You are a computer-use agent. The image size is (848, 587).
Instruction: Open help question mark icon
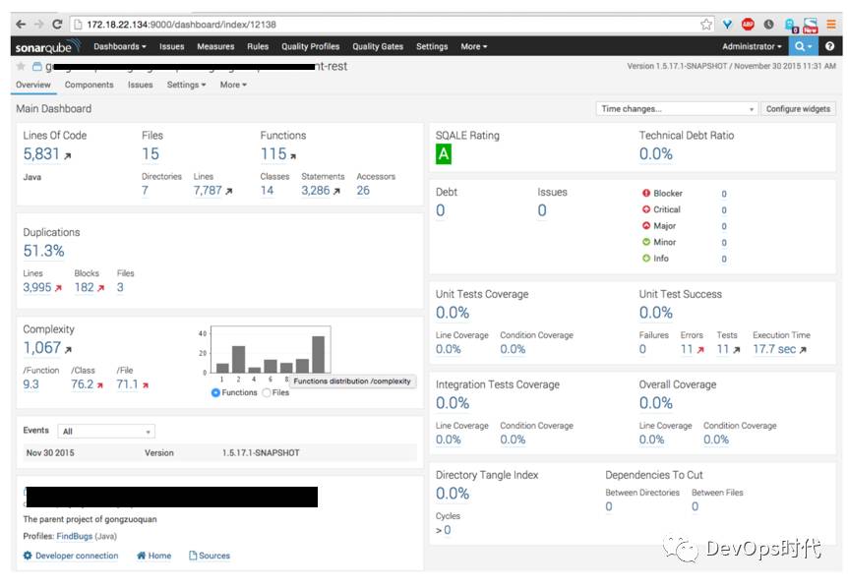829,46
